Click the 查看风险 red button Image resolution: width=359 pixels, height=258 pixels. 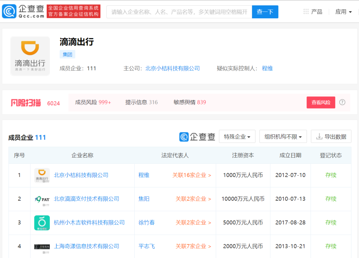[321, 102]
